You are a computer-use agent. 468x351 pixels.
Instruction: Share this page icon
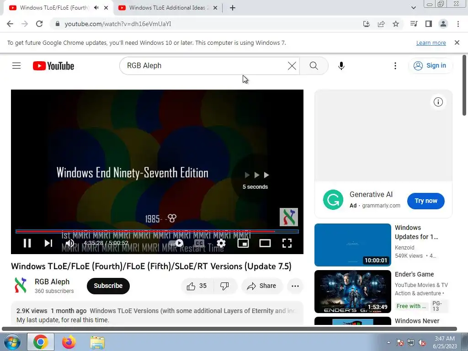point(381,24)
